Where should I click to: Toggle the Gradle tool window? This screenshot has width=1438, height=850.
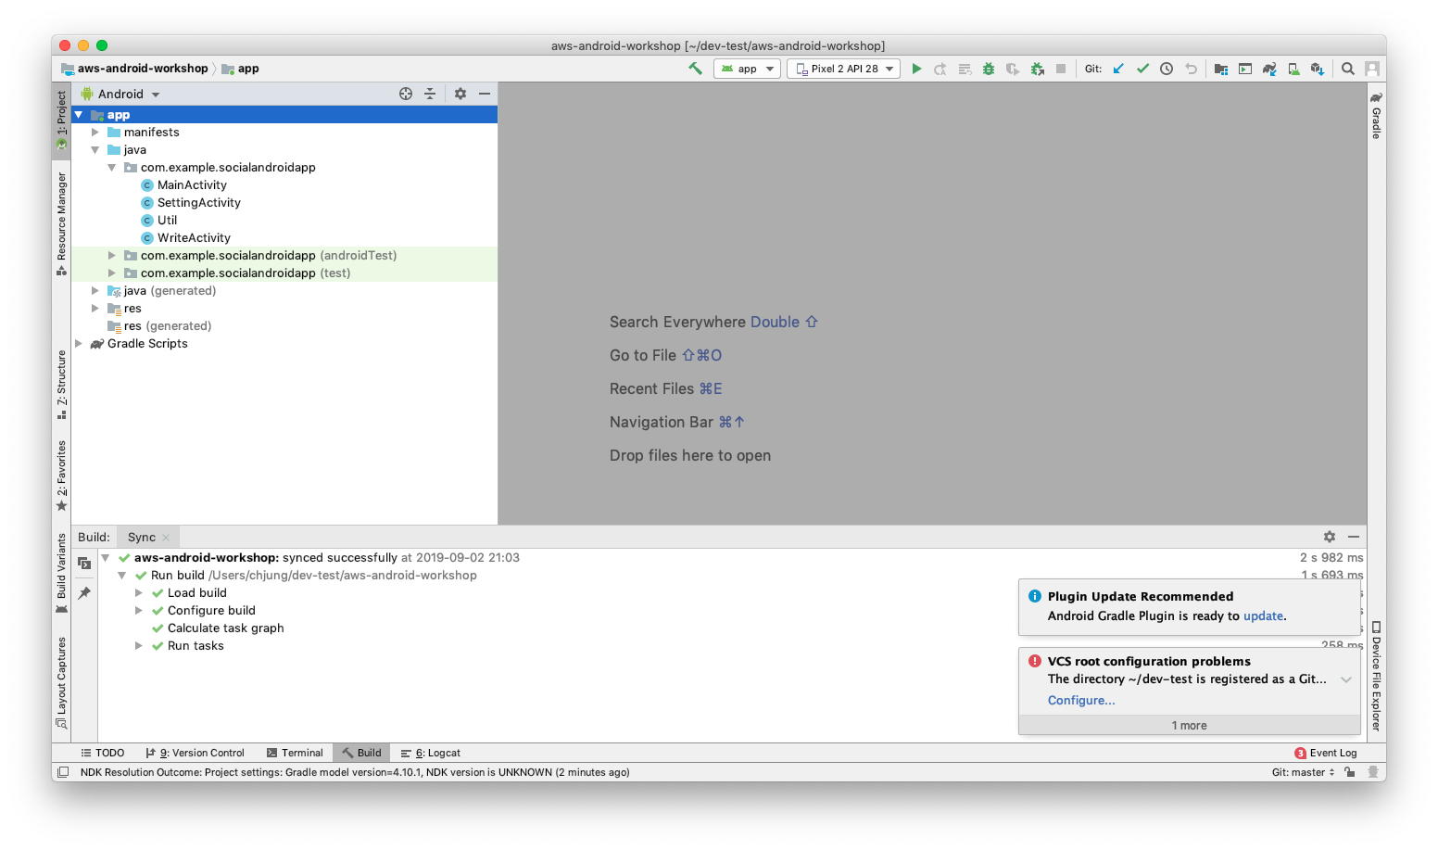[x=1377, y=115]
